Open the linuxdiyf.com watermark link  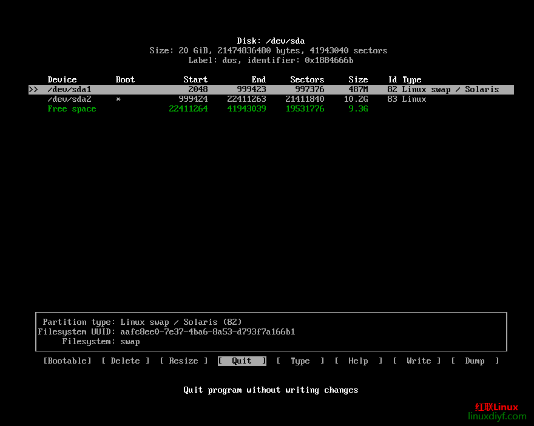click(x=497, y=416)
